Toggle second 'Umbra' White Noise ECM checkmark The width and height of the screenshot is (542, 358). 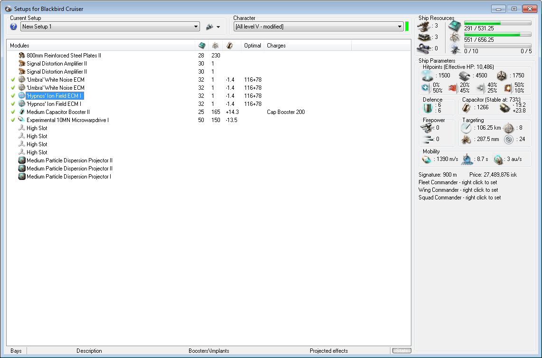(x=13, y=88)
